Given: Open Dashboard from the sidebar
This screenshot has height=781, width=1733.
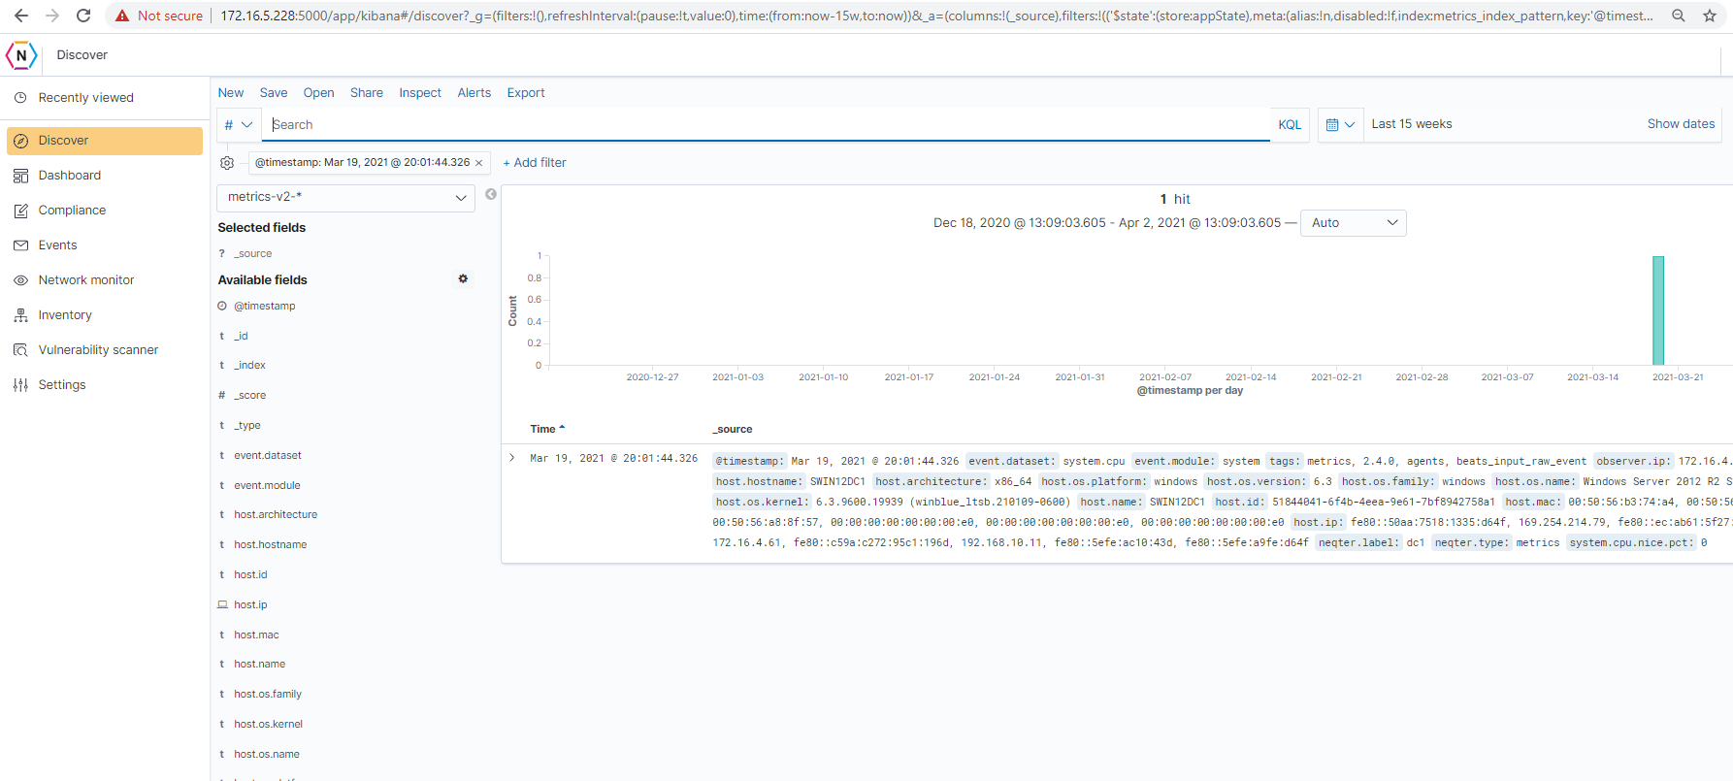Looking at the screenshot, I should click(x=105, y=176).
